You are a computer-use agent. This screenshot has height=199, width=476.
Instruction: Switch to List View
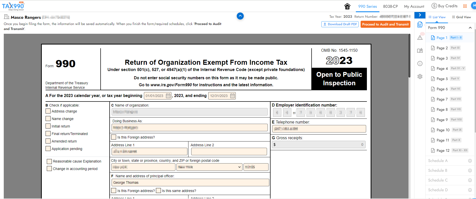(x=437, y=17)
